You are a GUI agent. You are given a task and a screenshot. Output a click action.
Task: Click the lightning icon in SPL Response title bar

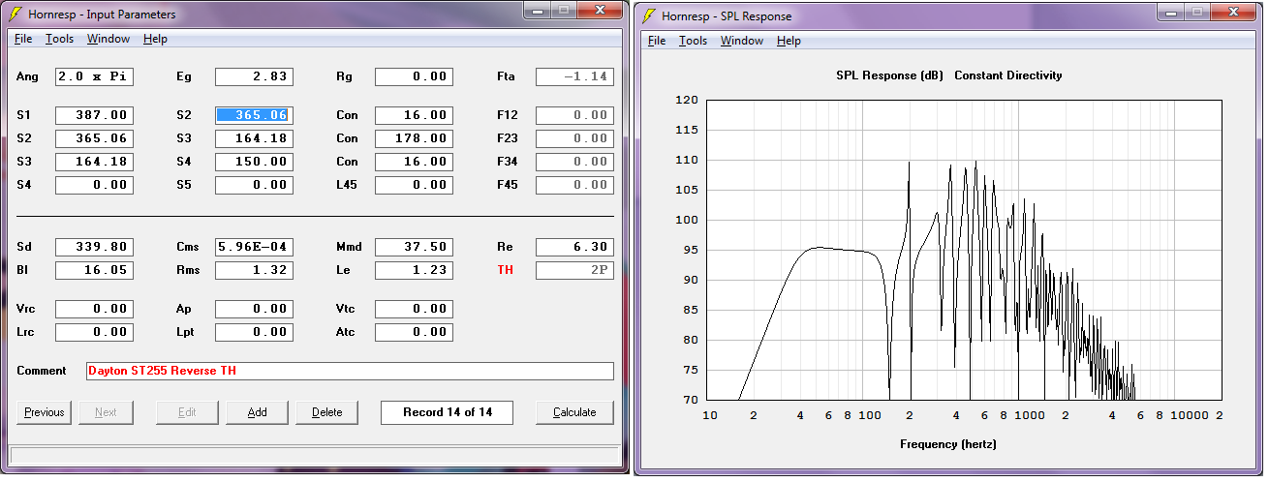(x=649, y=15)
